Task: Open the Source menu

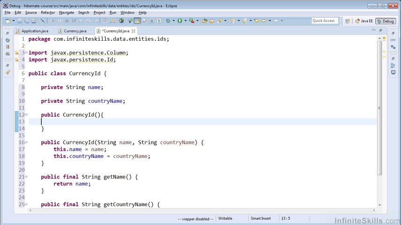Action: pos(31,13)
